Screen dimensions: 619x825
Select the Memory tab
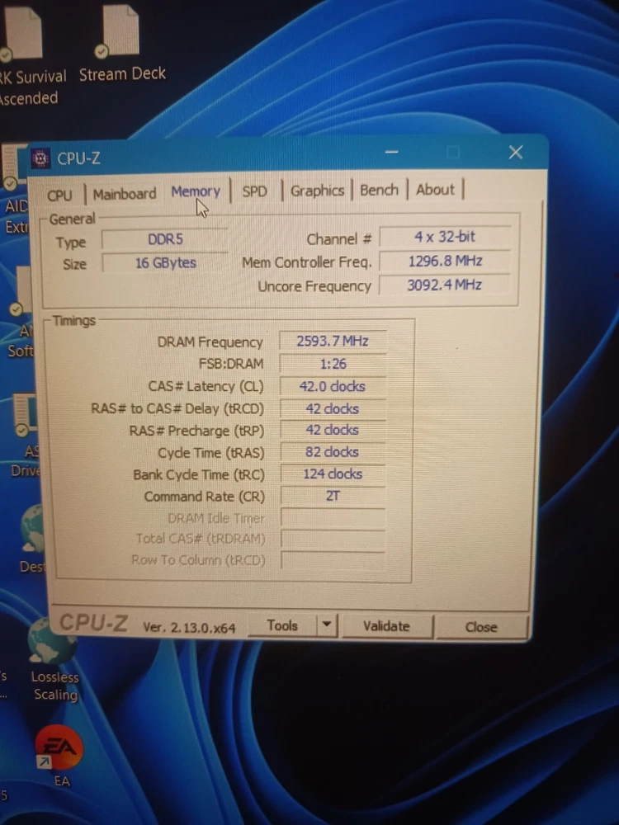196,191
